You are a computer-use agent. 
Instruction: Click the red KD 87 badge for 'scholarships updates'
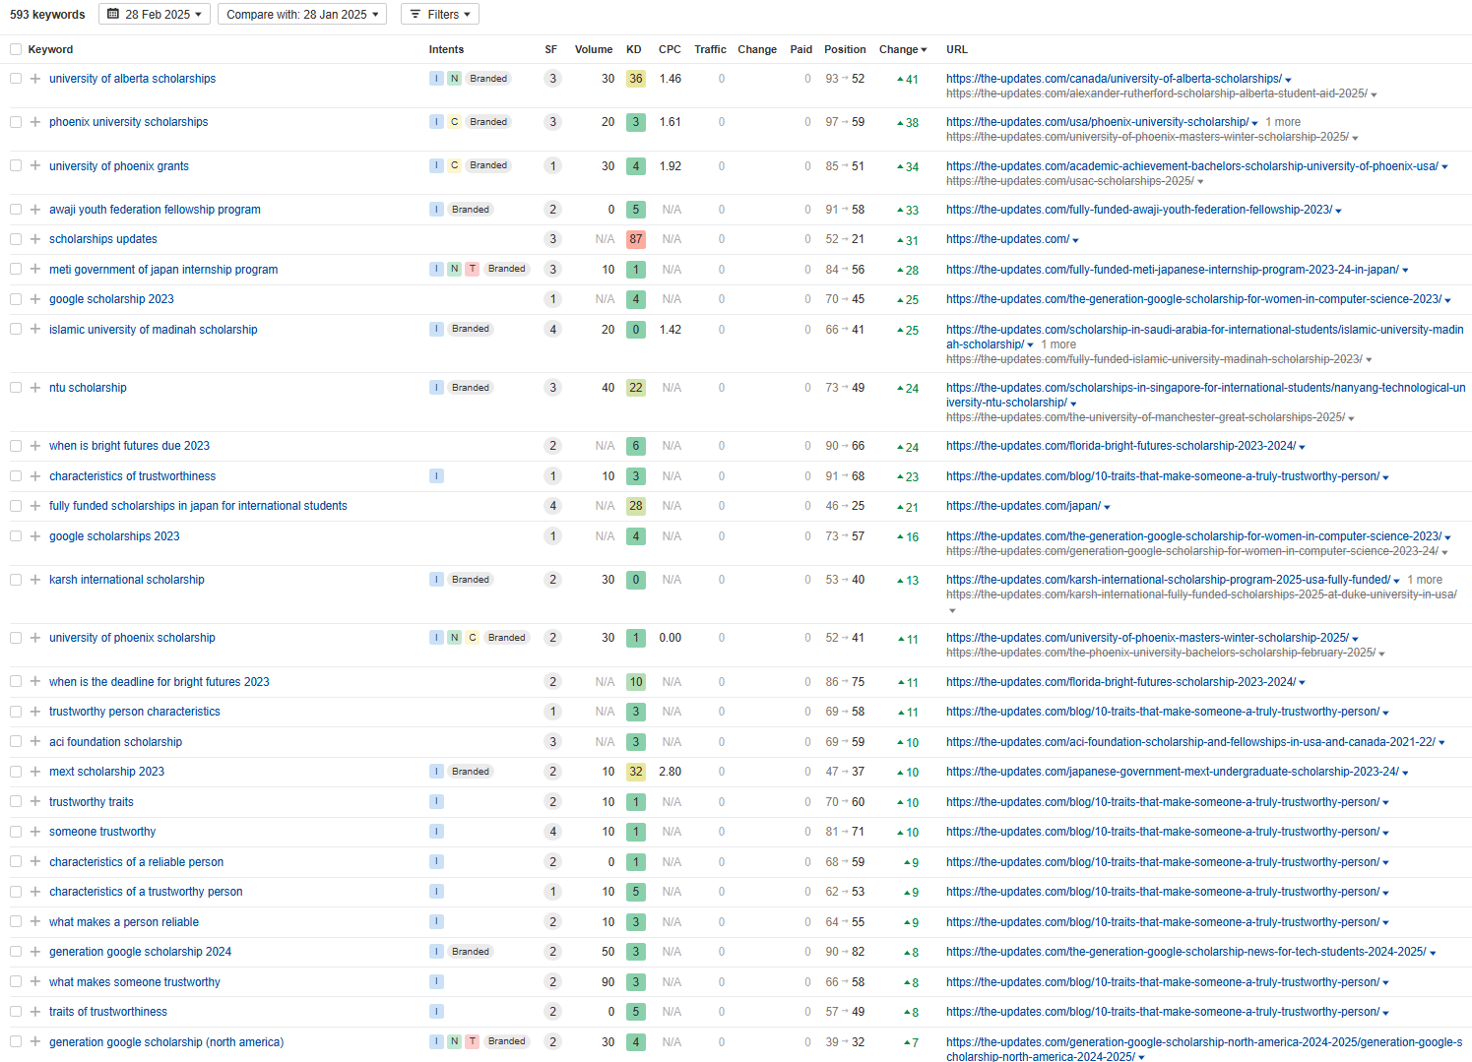point(636,239)
